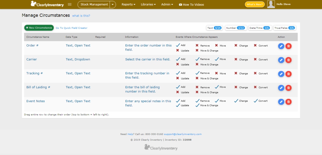322x155 pixels.
Task: Edit the Order # circumstance via pencil icon
Action: 281,46
